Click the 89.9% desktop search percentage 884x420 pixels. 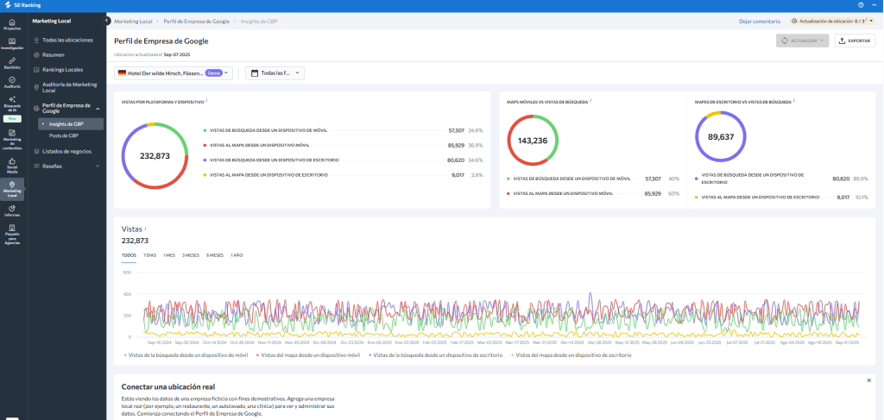861,179
